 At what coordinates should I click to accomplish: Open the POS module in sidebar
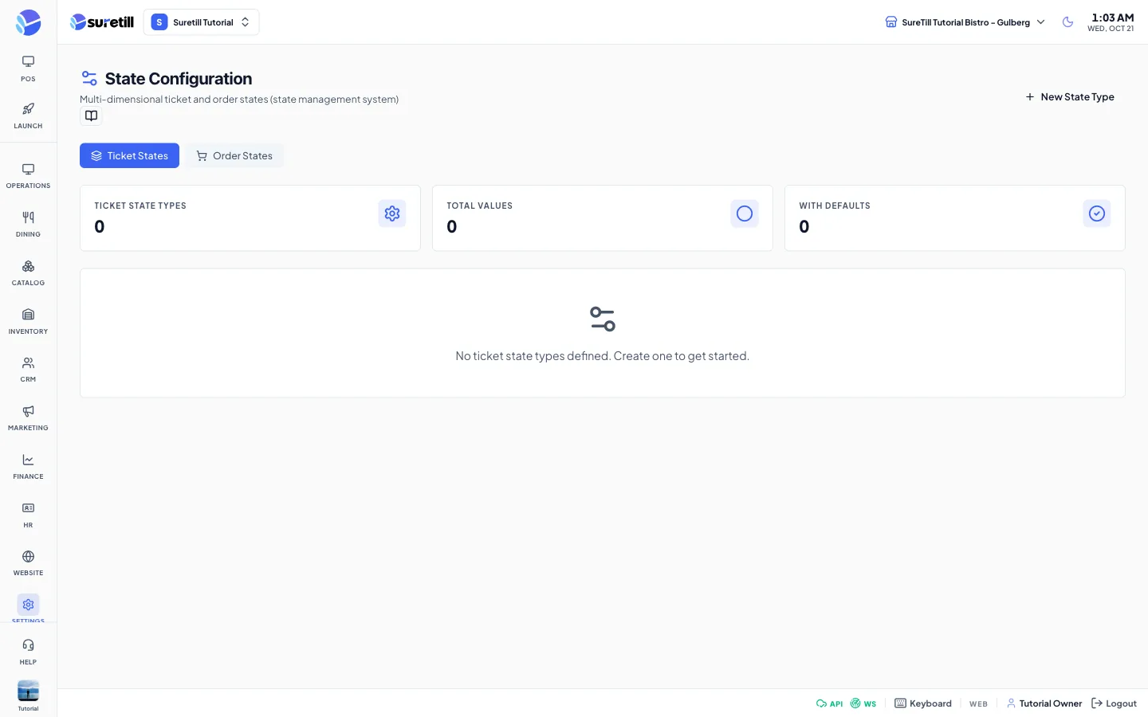click(28, 69)
